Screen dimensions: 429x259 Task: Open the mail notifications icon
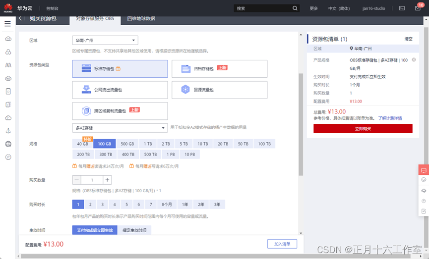pos(418,8)
